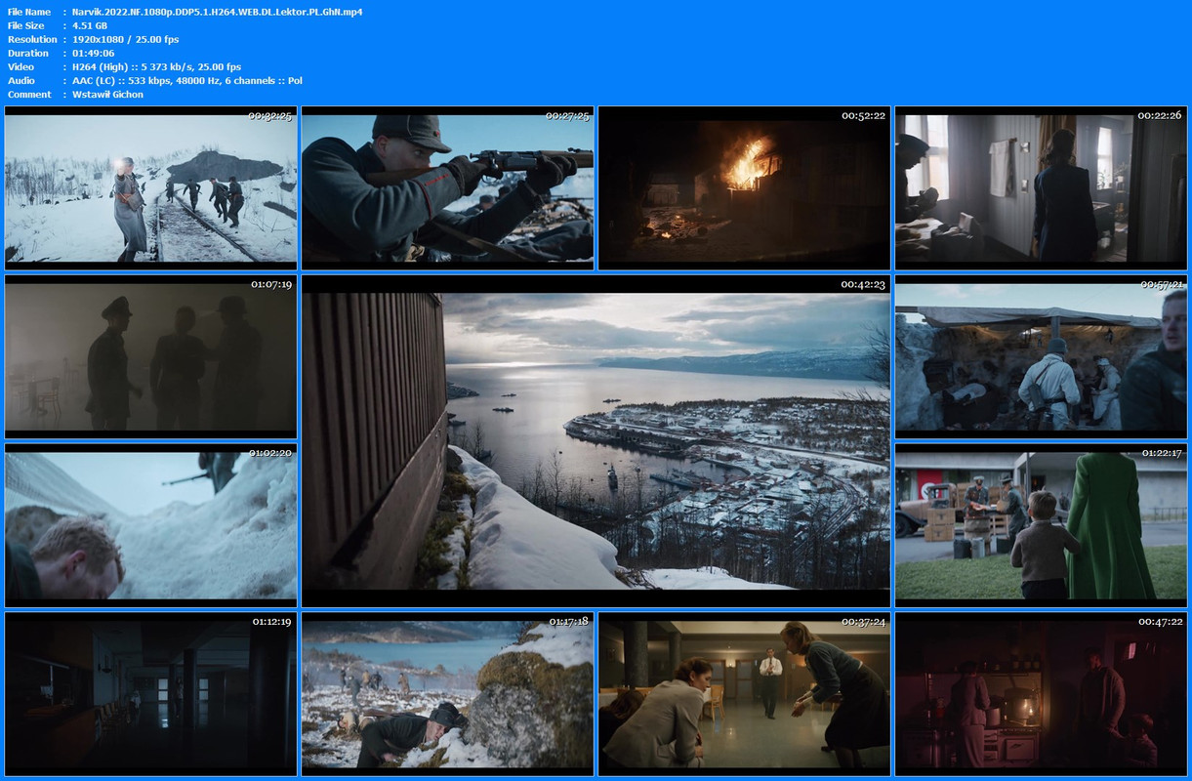The height and width of the screenshot is (781, 1192).
Task: Click the resolution value 1920x1080 / 25.00 fps
Action: tap(126, 39)
